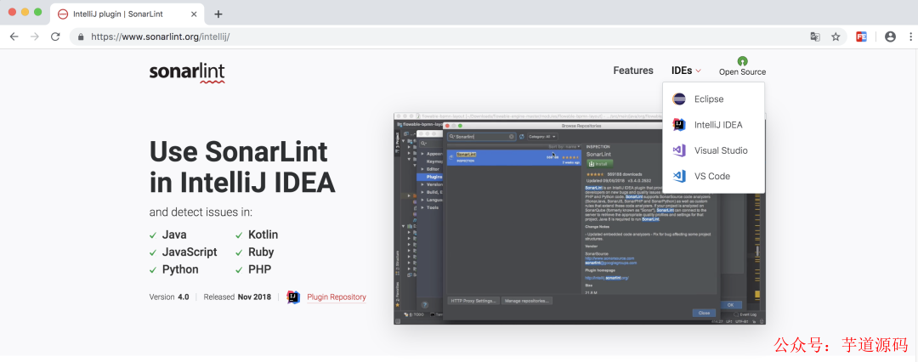Choose VS Code from the IDEs menu
The height and width of the screenshot is (362, 918).
point(713,176)
